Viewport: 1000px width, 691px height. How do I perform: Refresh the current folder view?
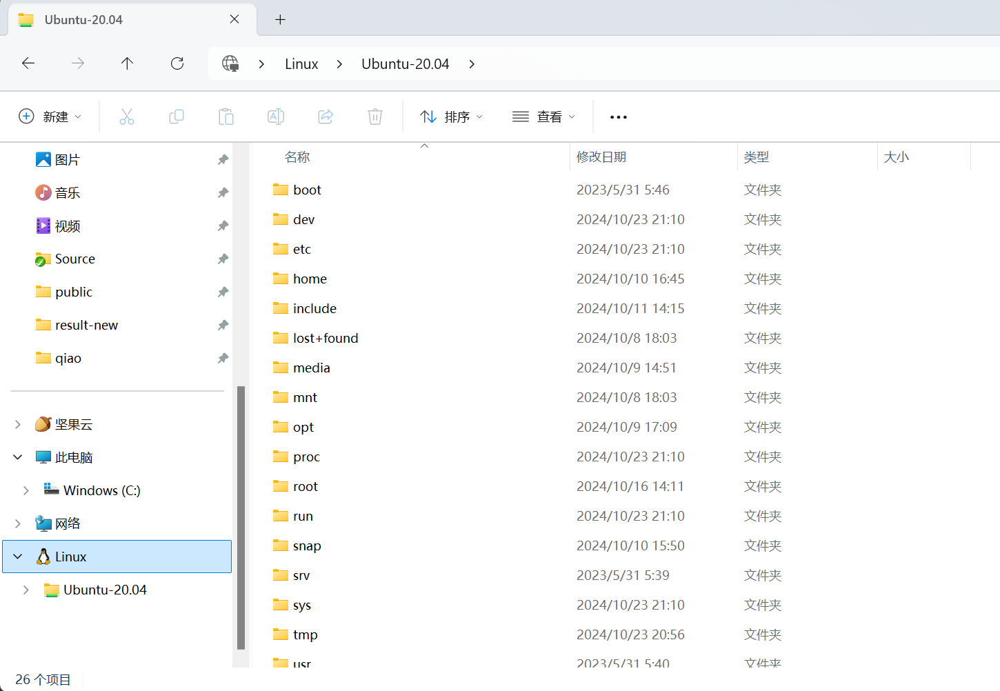coord(177,63)
